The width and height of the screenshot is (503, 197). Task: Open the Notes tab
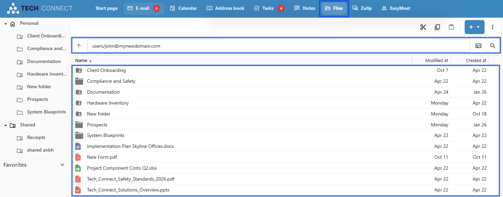(x=305, y=8)
